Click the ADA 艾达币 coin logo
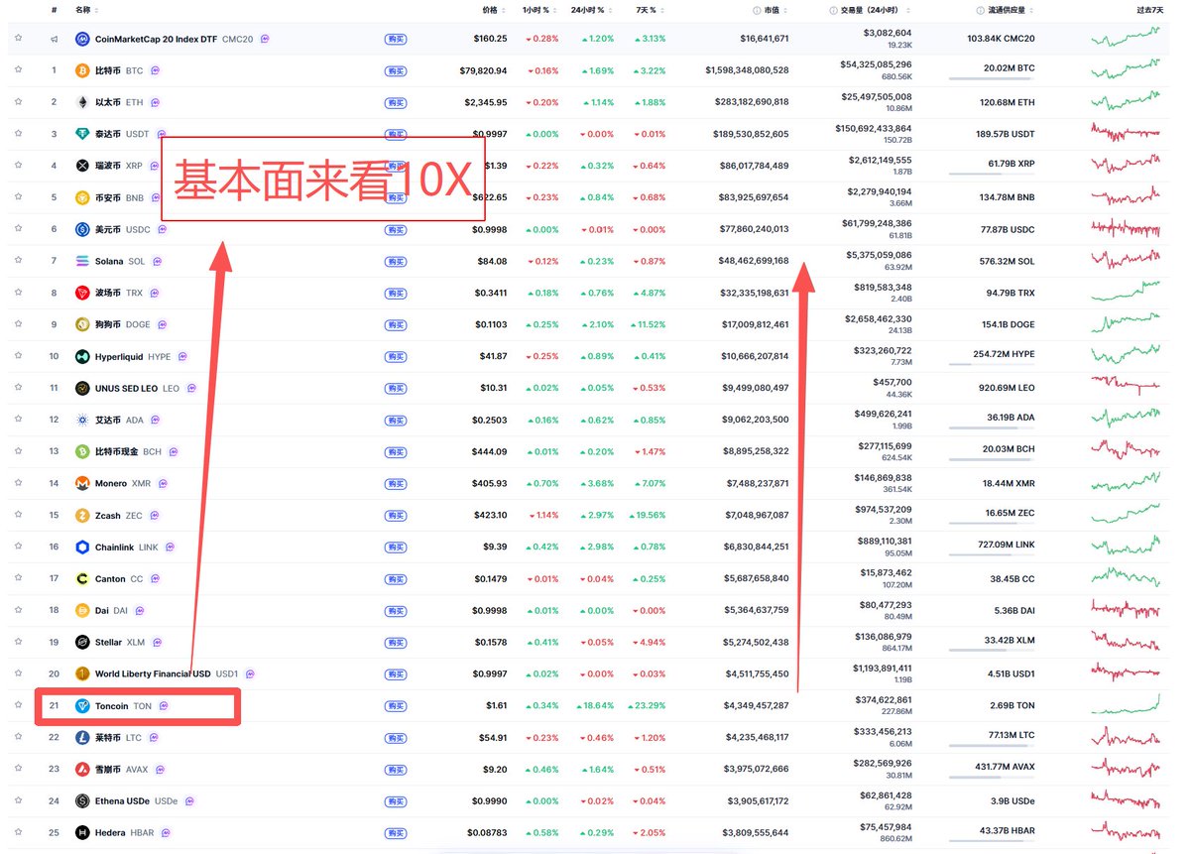Image resolution: width=1190 pixels, height=854 pixels. (x=83, y=420)
